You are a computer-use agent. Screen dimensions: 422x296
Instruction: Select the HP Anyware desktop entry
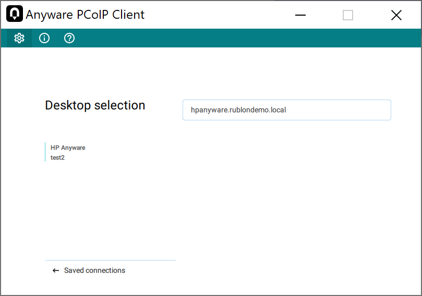(x=68, y=148)
